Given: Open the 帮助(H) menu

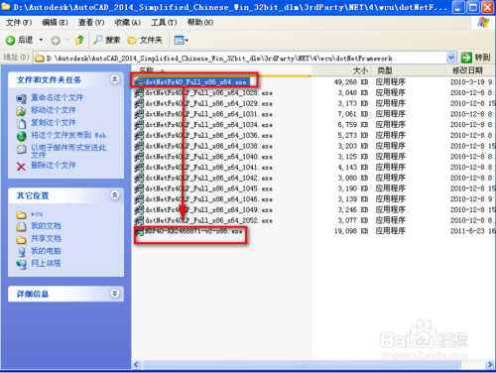Looking at the screenshot, I should [200, 23].
